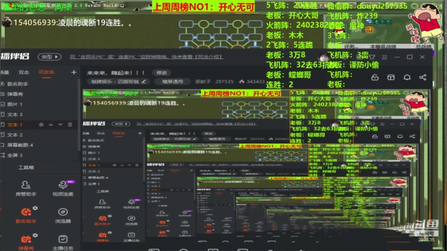The image size is (447, 251).
Task: Open the 浏览器 browser tool
Action: [x=63, y=216]
